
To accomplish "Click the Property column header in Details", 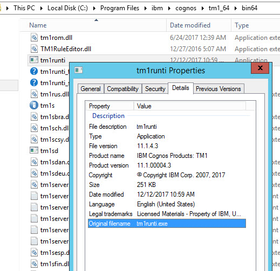I will [x=110, y=106].
